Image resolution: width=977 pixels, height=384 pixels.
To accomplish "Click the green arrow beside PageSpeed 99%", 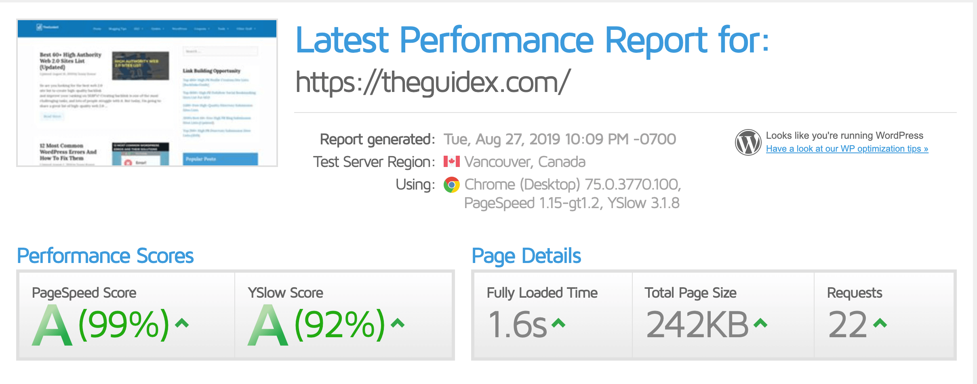I will click(x=182, y=323).
